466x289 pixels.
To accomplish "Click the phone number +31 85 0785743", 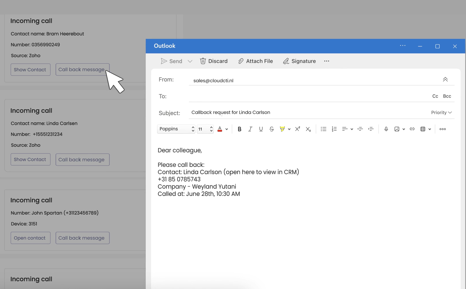I will tap(179, 179).
